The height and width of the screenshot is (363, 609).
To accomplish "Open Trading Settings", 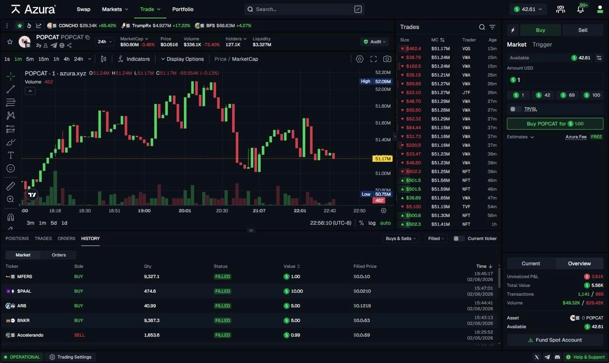I will click(x=70, y=357).
